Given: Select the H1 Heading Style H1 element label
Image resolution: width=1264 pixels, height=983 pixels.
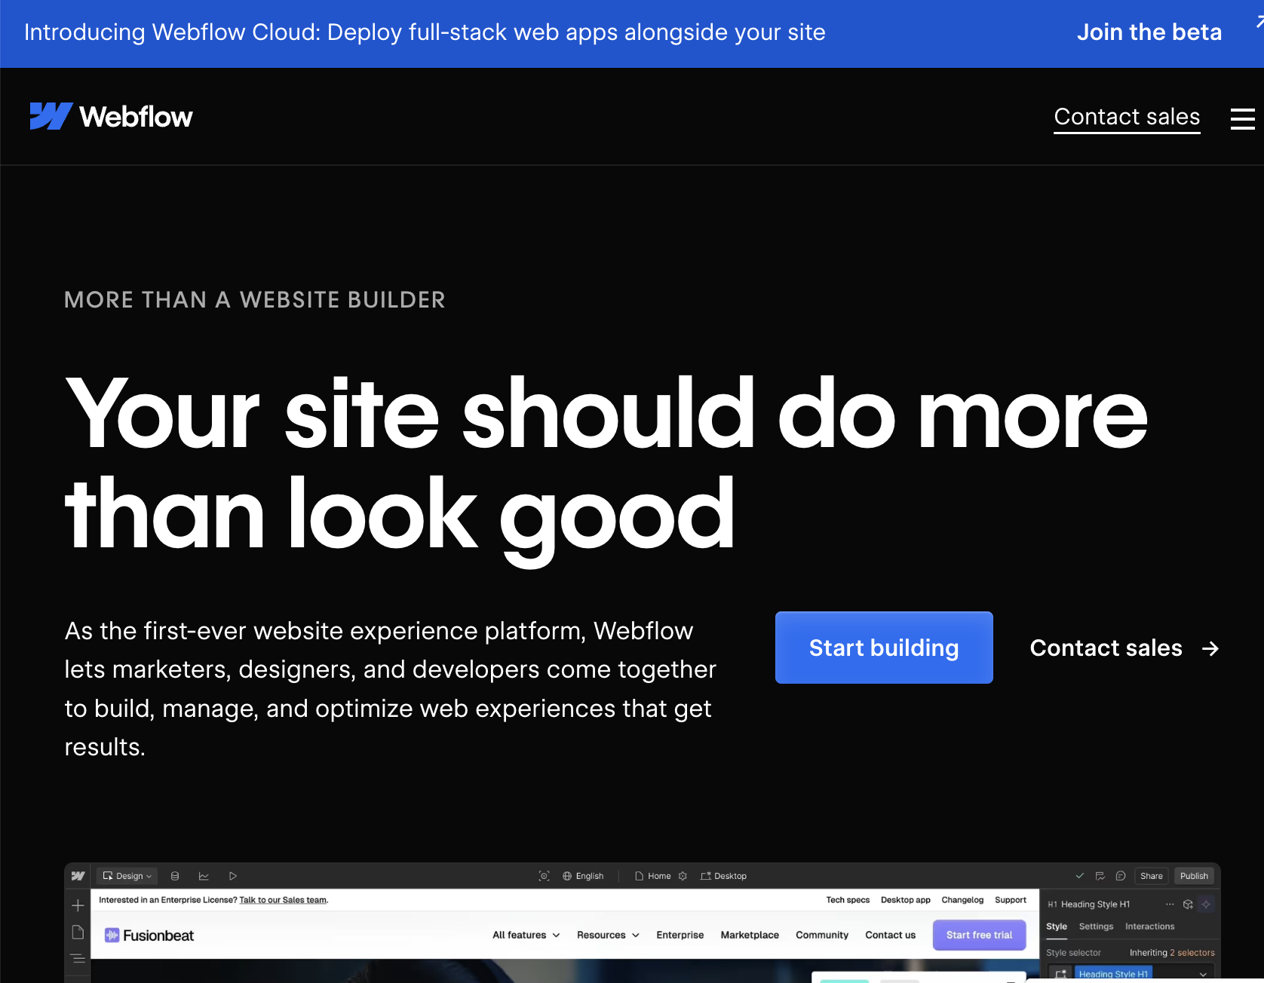Looking at the screenshot, I should pyautogui.click(x=1089, y=904).
